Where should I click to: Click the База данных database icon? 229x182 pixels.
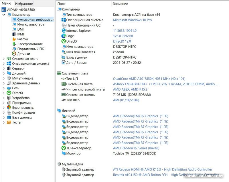[x=9, y=117]
